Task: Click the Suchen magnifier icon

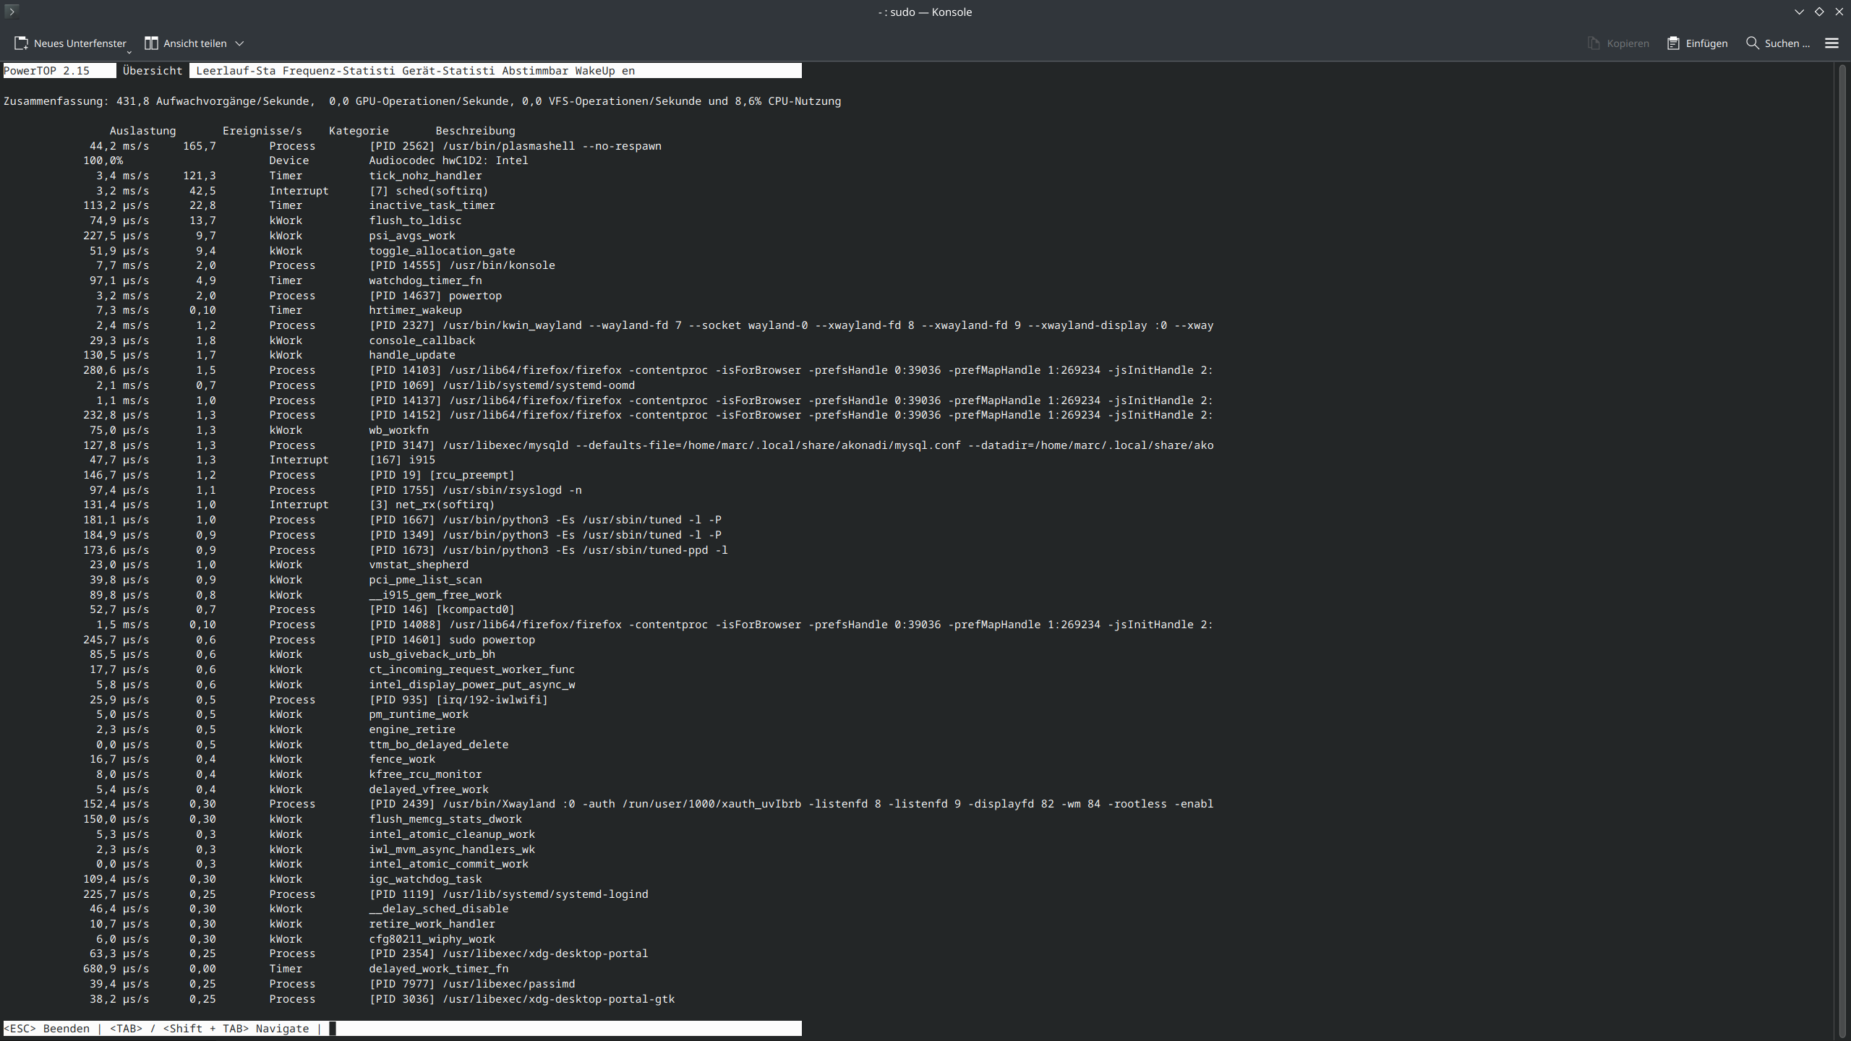Action: click(1753, 43)
